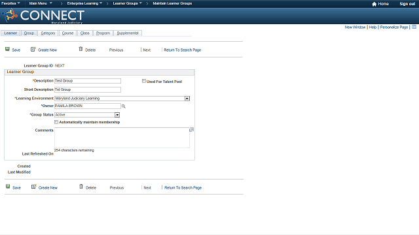Click the page options icon beside Personalize Page
The image size is (419, 235).
click(414, 27)
